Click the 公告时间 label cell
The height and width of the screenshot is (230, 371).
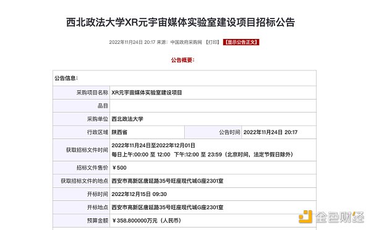tap(213, 132)
